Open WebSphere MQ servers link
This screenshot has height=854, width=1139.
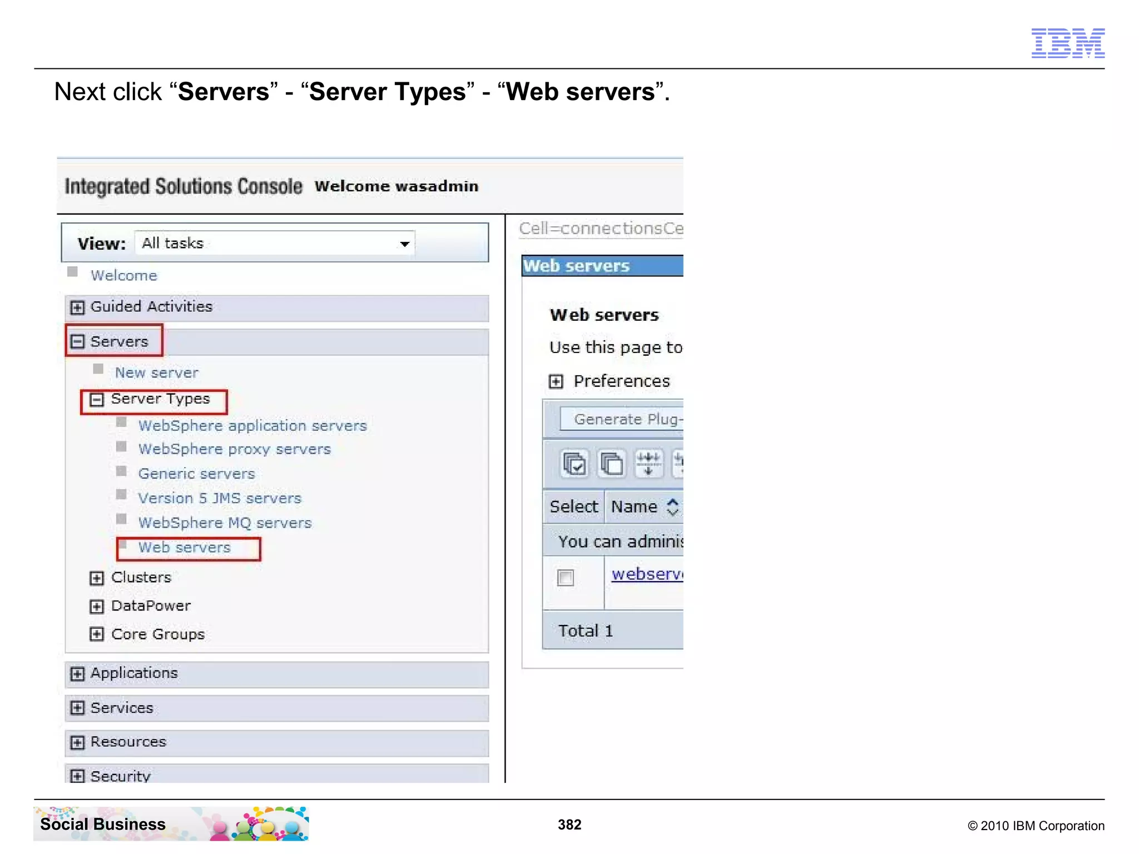(x=225, y=523)
